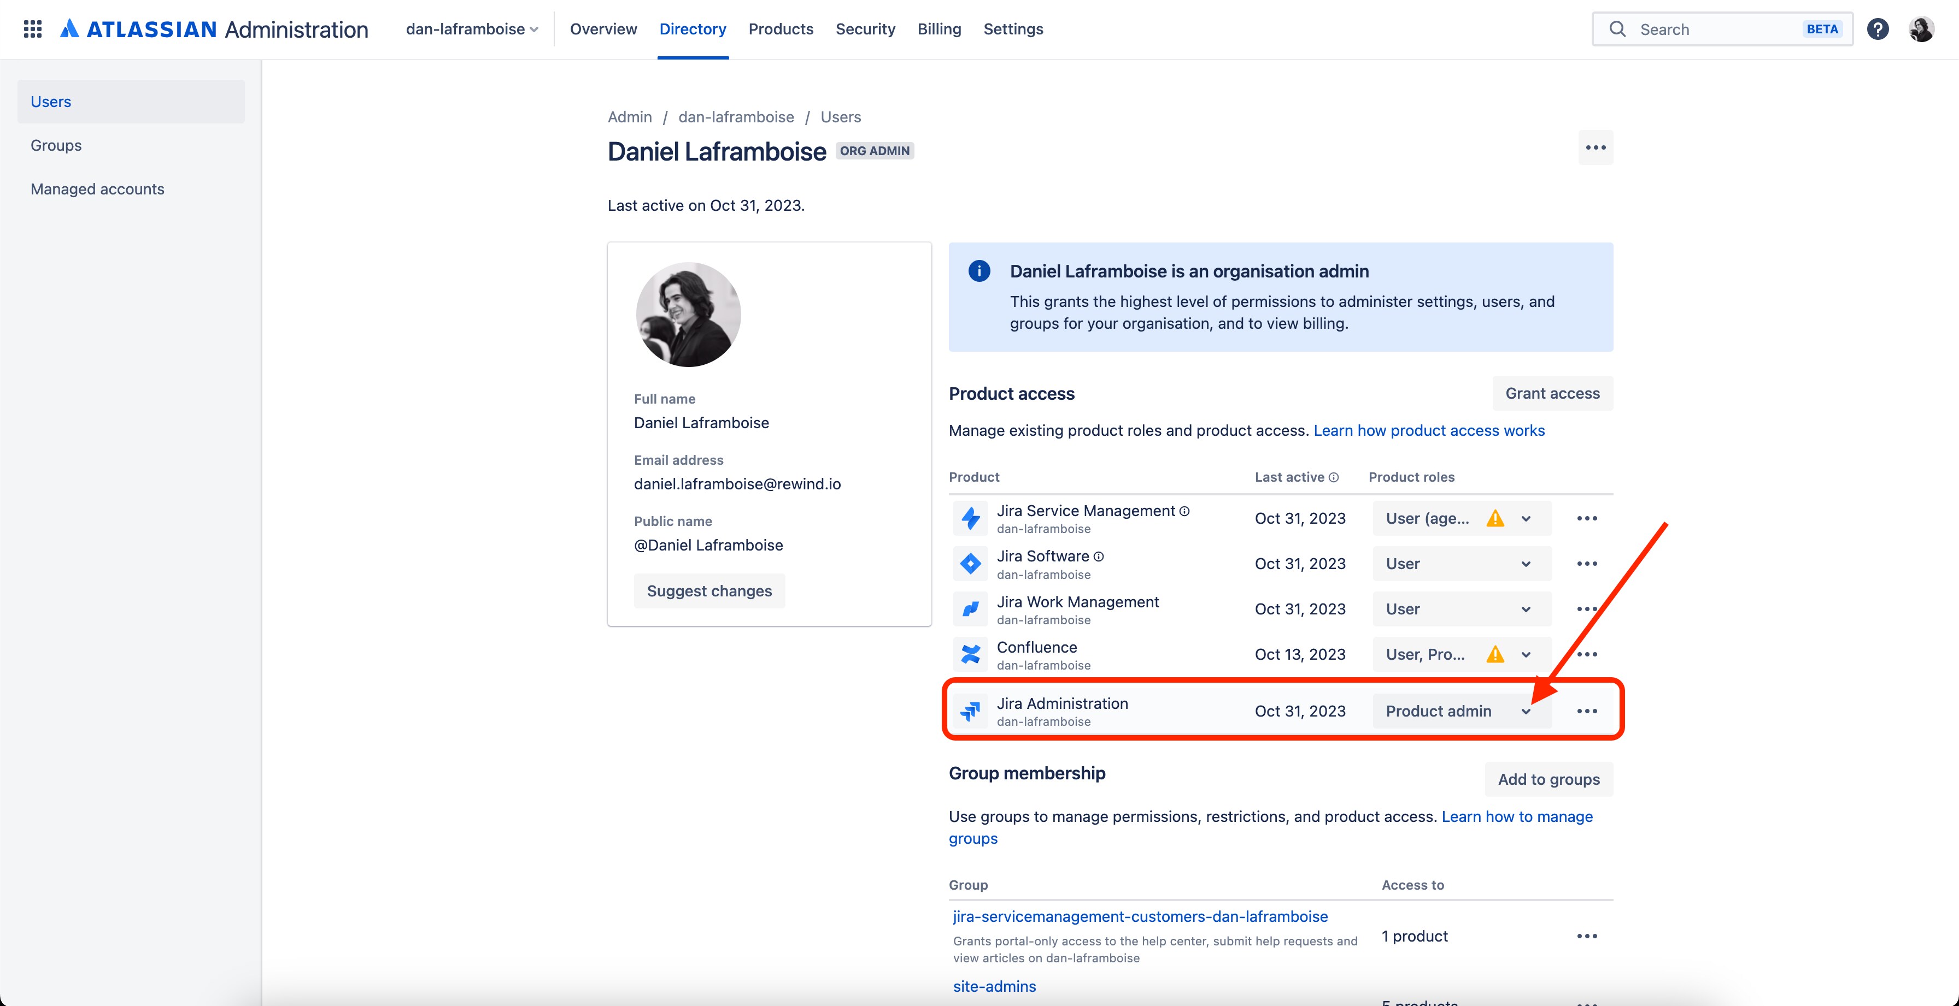Click the '1 product' access text
The width and height of the screenshot is (1959, 1006).
[x=1415, y=936]
